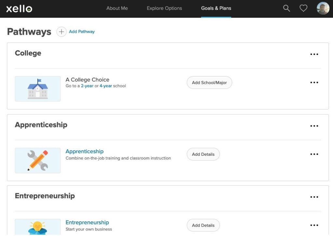
Task: Click the Apprenticeship wrench and pencil image
Action: pyautogui.click(x=38, y=160)
